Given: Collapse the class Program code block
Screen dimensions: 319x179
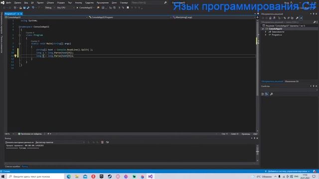Looking at the screenshot, I should coord(19,35).
